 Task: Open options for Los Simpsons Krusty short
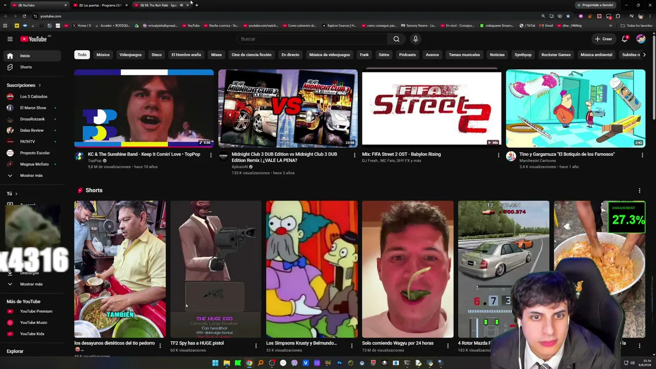coord(352,345)
